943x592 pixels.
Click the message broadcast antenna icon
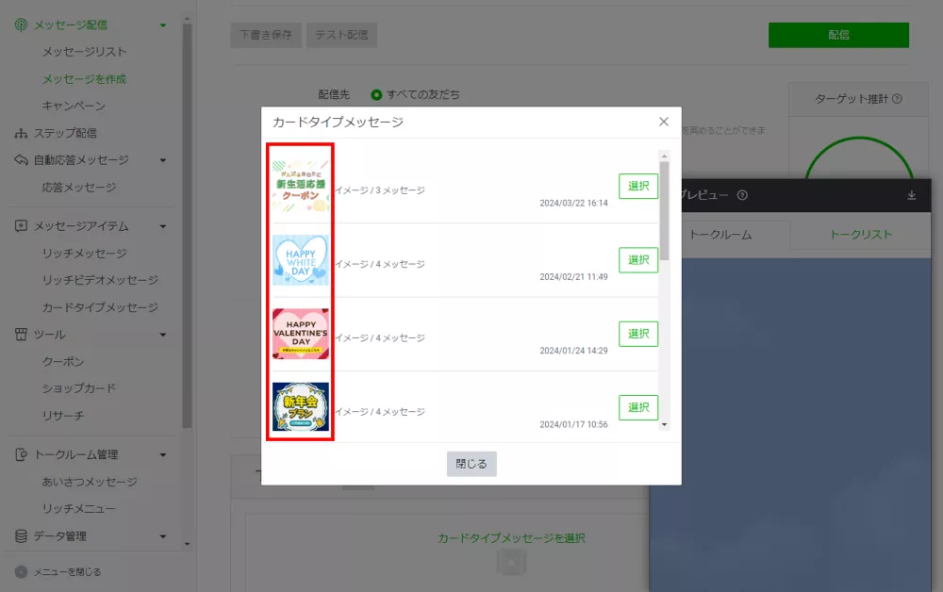[x=21, y=25]
